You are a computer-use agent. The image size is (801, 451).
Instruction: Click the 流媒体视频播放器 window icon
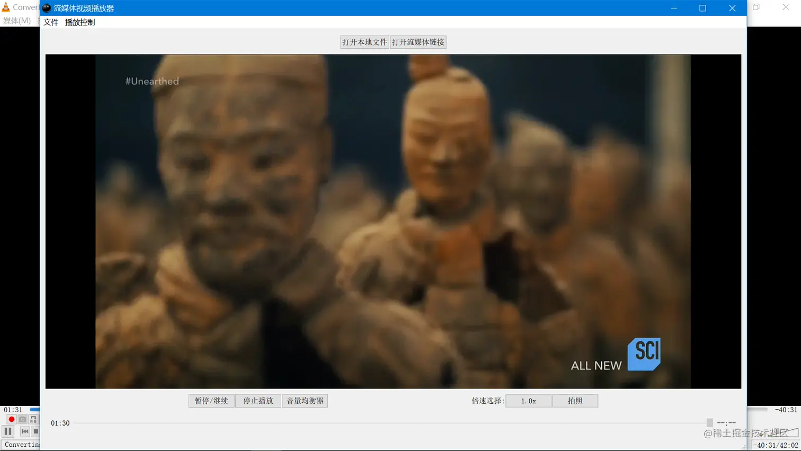point(47,8)
